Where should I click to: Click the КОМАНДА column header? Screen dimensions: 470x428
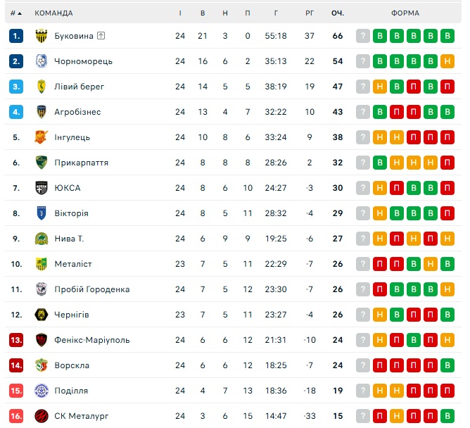click(53, 13)
